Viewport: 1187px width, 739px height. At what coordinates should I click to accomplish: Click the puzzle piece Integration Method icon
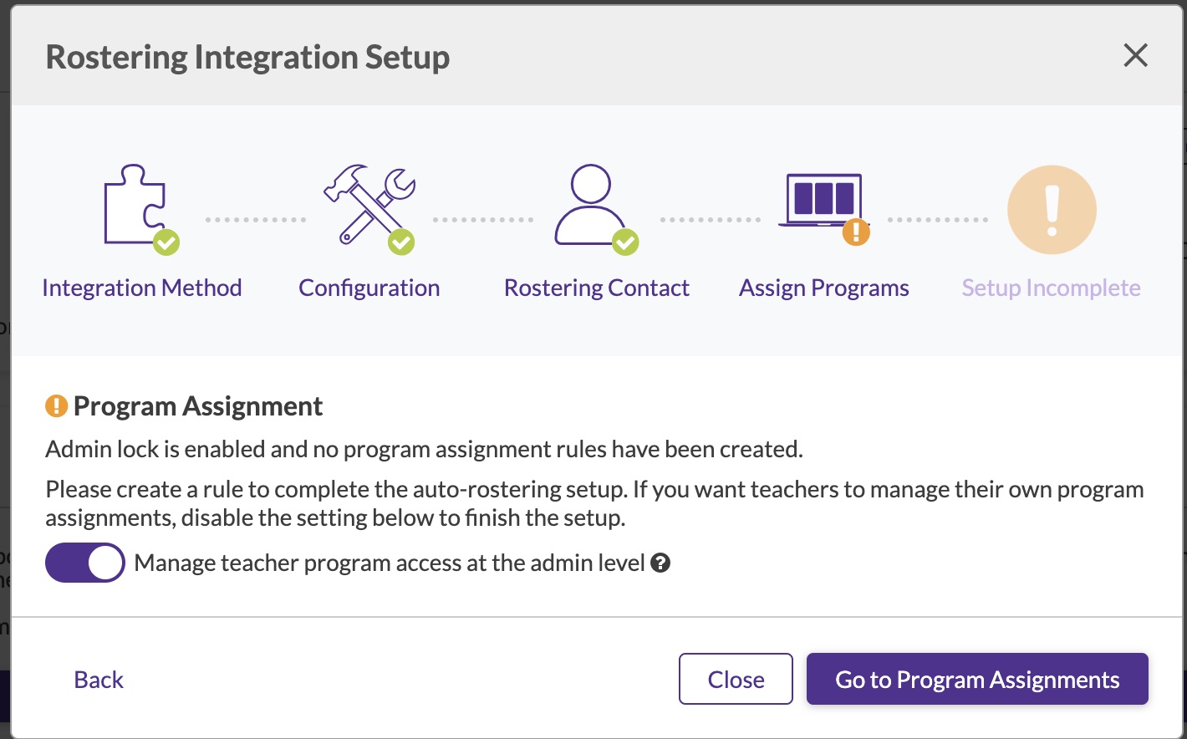tap(135, 203)
